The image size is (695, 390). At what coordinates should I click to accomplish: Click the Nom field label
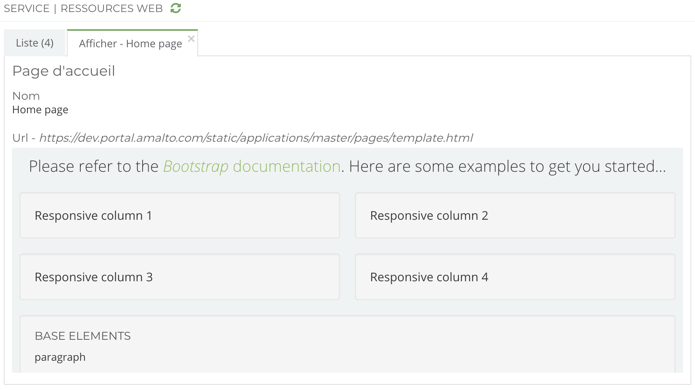pos(26,96)
